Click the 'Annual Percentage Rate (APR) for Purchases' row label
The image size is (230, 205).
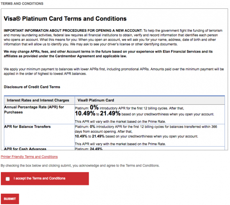click(34, 110)
